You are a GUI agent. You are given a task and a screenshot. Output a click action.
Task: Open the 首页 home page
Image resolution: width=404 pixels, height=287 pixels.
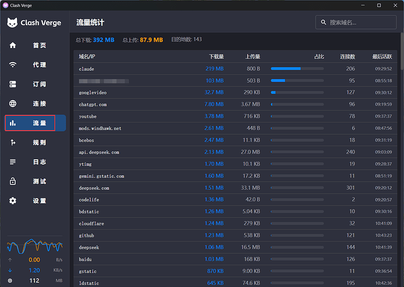[35, 45]
